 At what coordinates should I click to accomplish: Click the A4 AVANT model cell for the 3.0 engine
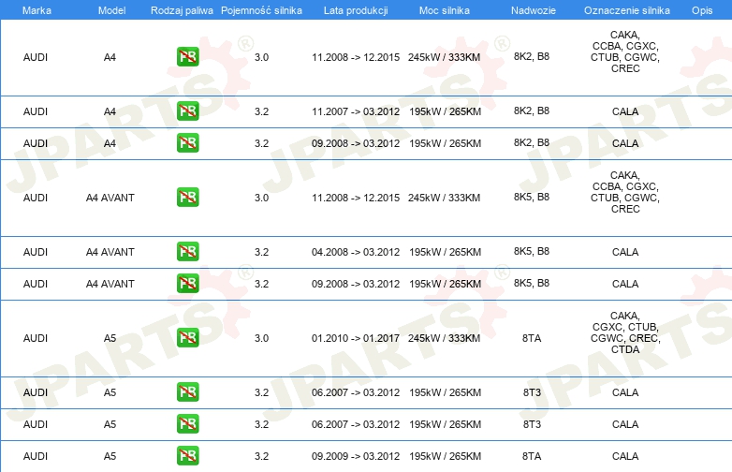pyautogui.click(x=110, y=198)
